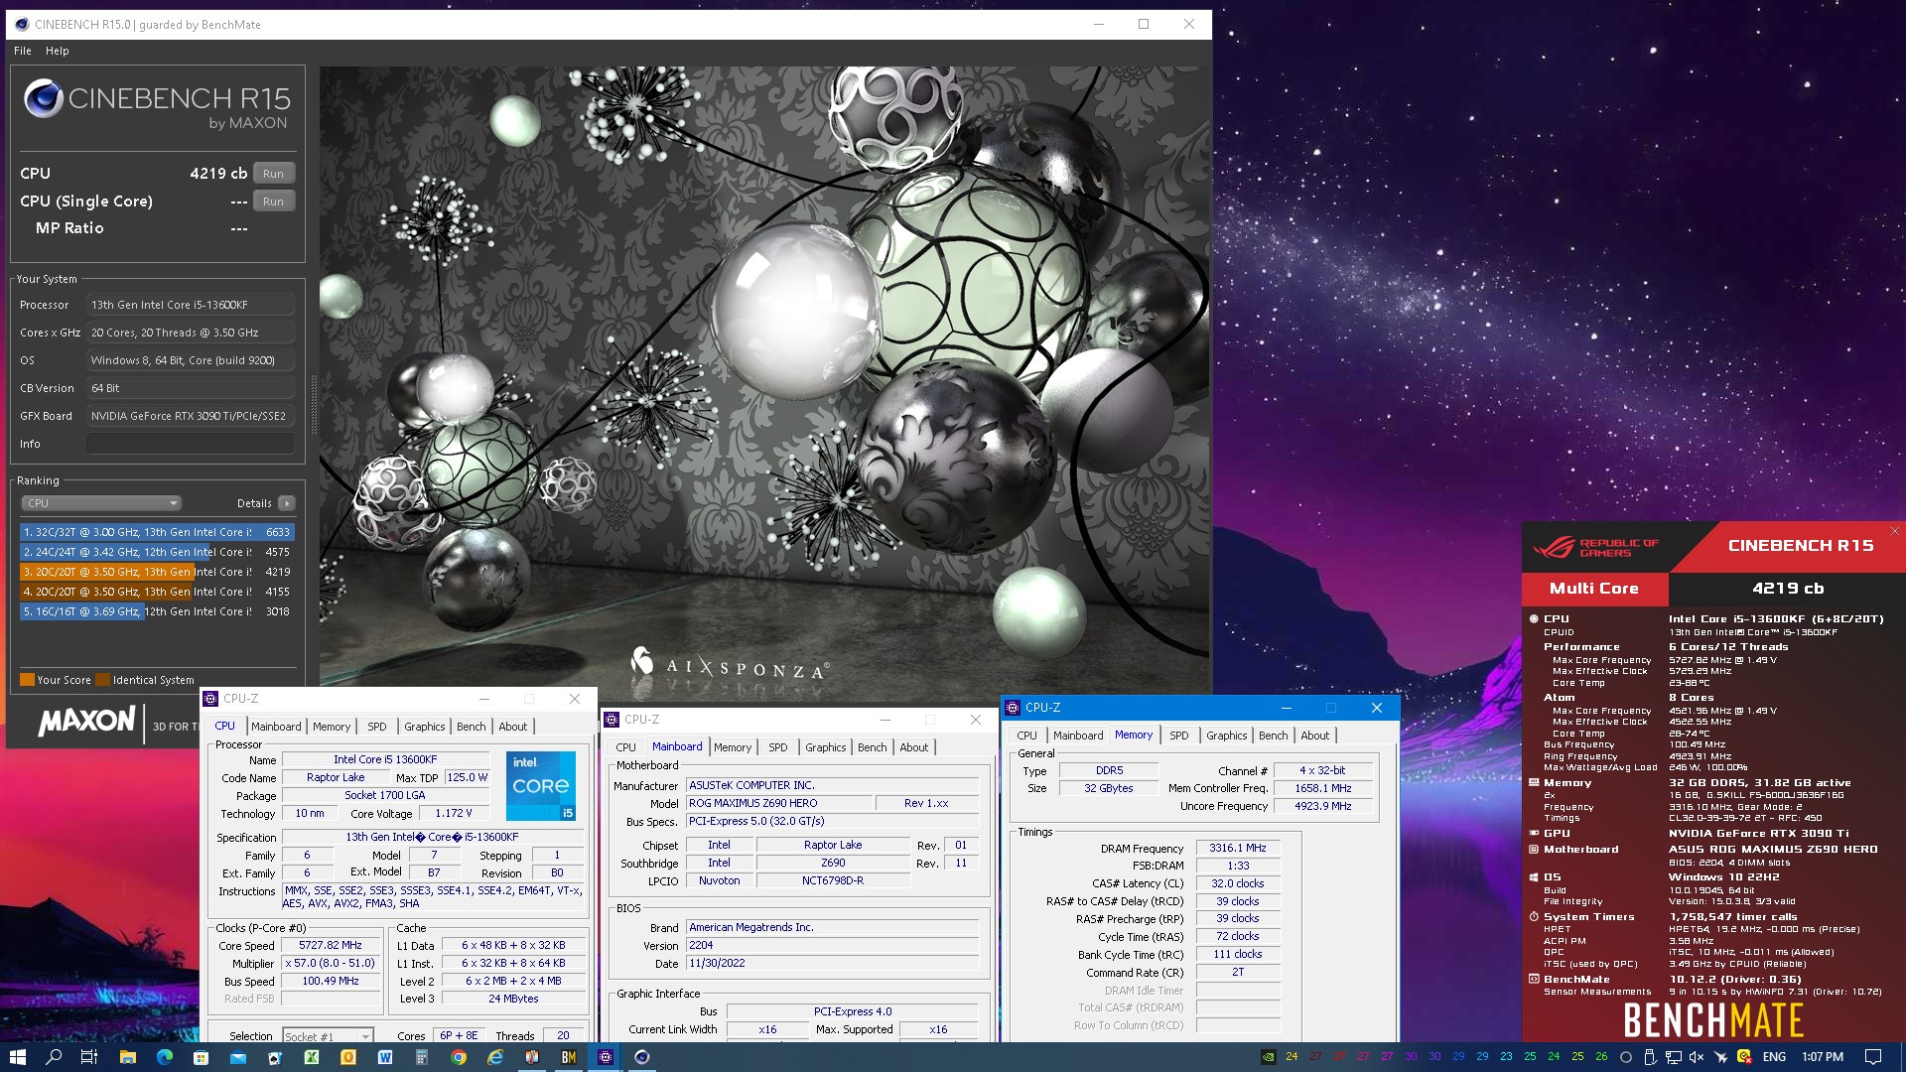This screenshot has height=1072, width=1906.
Task: Expand ranking Details arrow
Action: click(x=286, y=503)
